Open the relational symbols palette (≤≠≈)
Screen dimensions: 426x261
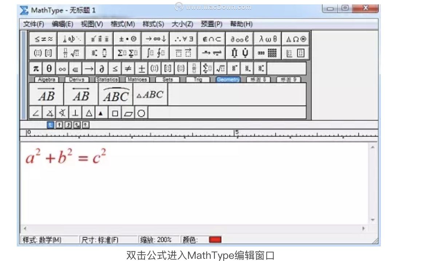click(x=43, y=39)
